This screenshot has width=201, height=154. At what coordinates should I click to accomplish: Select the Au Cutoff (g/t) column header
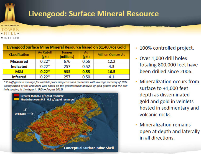coord(45,55)
